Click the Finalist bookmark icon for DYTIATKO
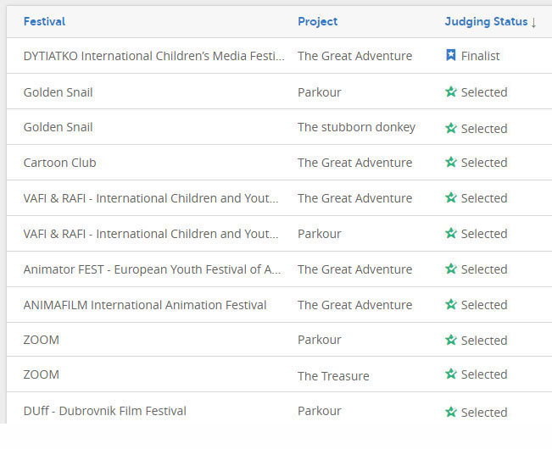This screenshot has width=552, height=449. pos(450,55)
